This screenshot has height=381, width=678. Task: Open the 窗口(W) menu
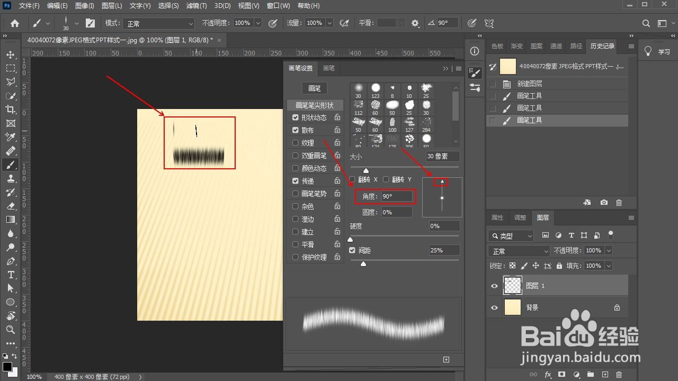[x=279, y=6]
